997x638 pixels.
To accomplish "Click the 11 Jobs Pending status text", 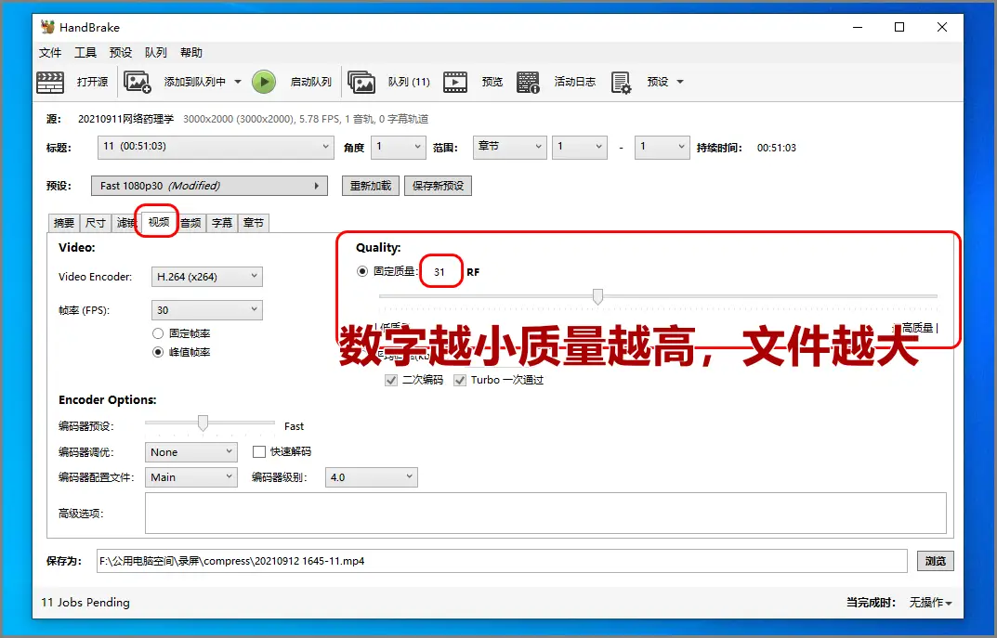I will [x=85, y=603].
